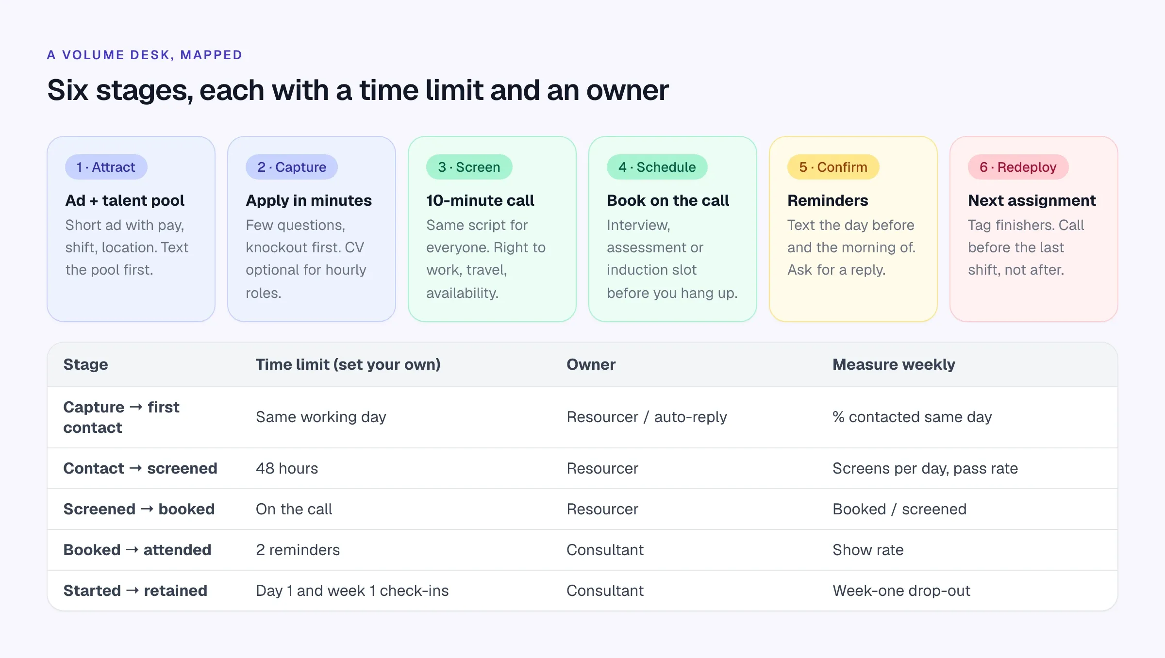Click the 'Time limit (set your own)' header
The height and width of the screenshot is (658, 1165).
pyautogui.click(x=348, y=364)
